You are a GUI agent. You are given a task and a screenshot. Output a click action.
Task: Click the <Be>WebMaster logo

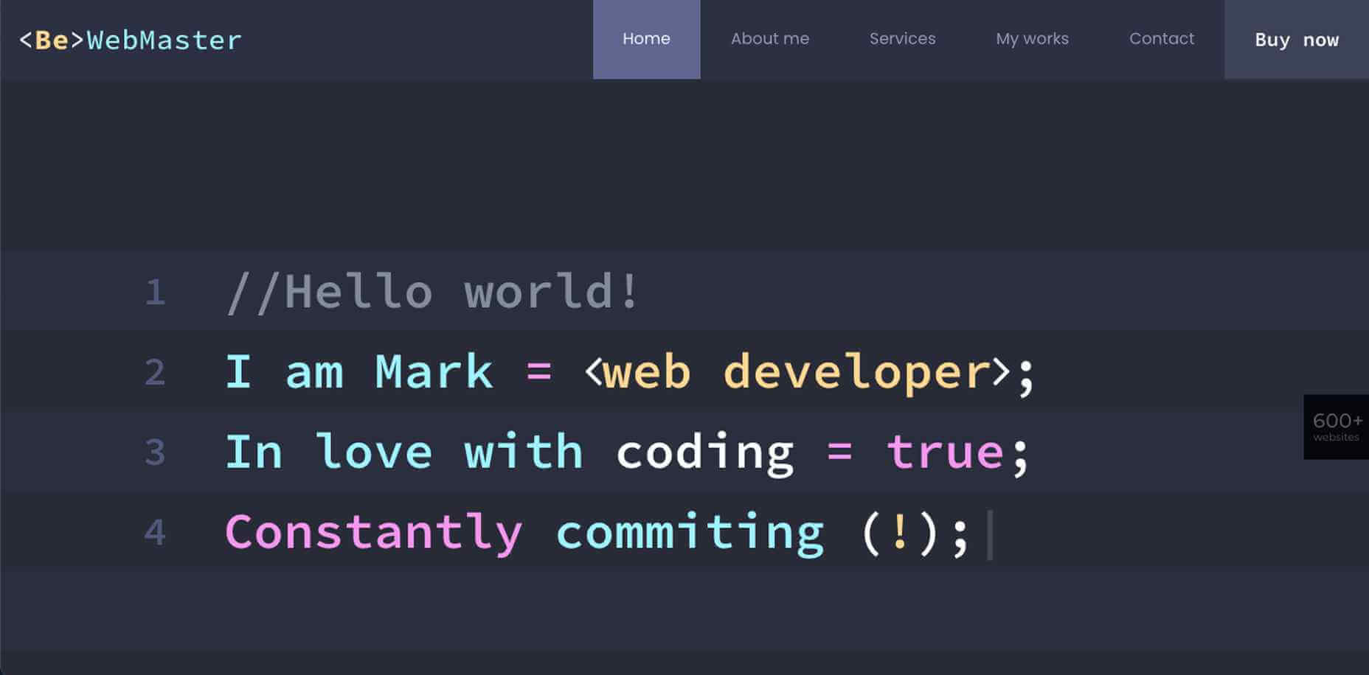[131, 40]
